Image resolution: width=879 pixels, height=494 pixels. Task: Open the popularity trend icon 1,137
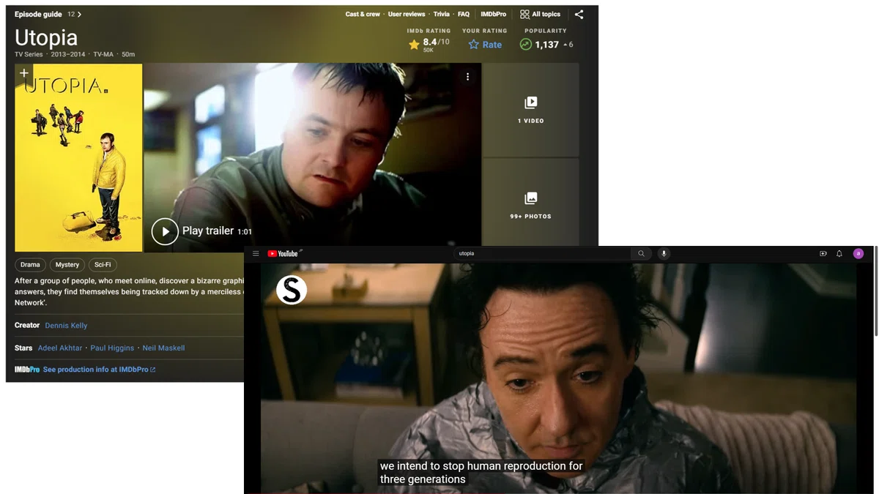click(x=525, y=45)
